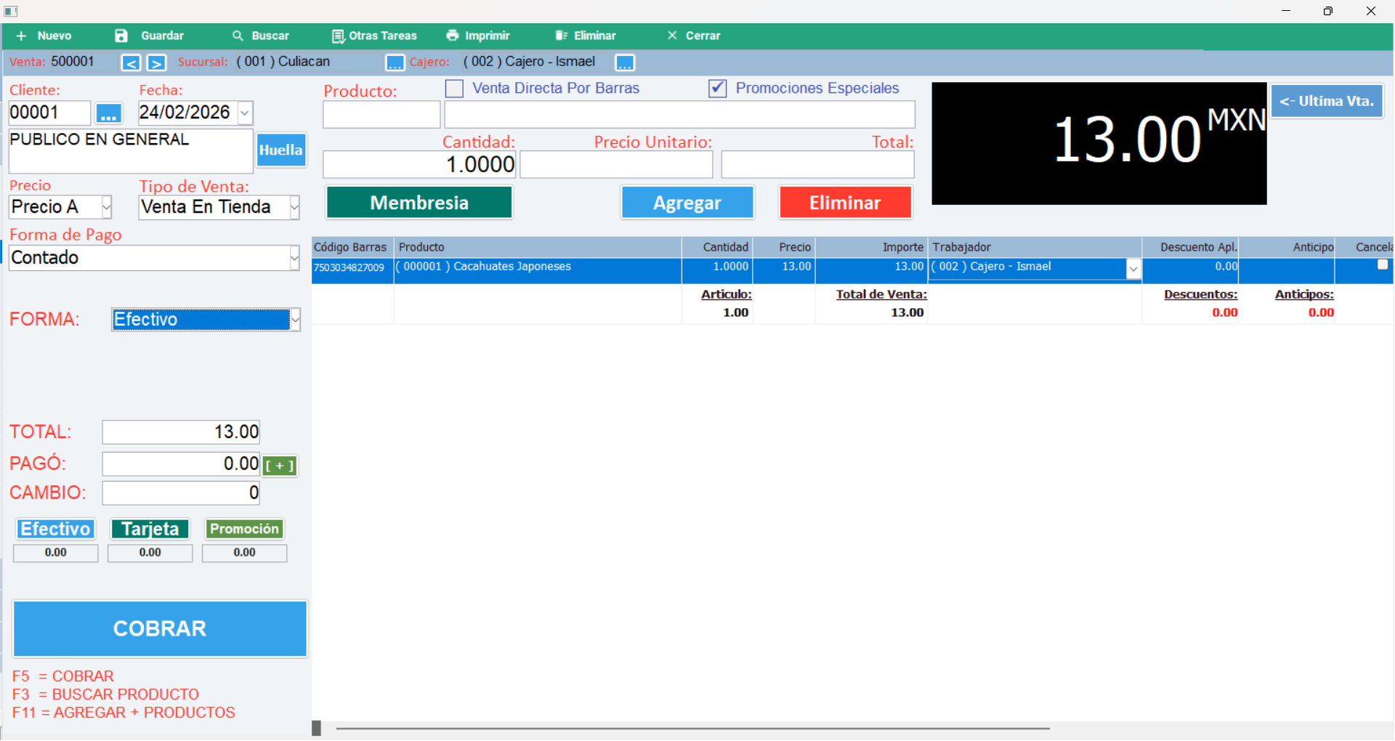This screenshot has height=741, width=1395.
Task: Click the Imprimir printer icon
Action: [x=453, y=36]
